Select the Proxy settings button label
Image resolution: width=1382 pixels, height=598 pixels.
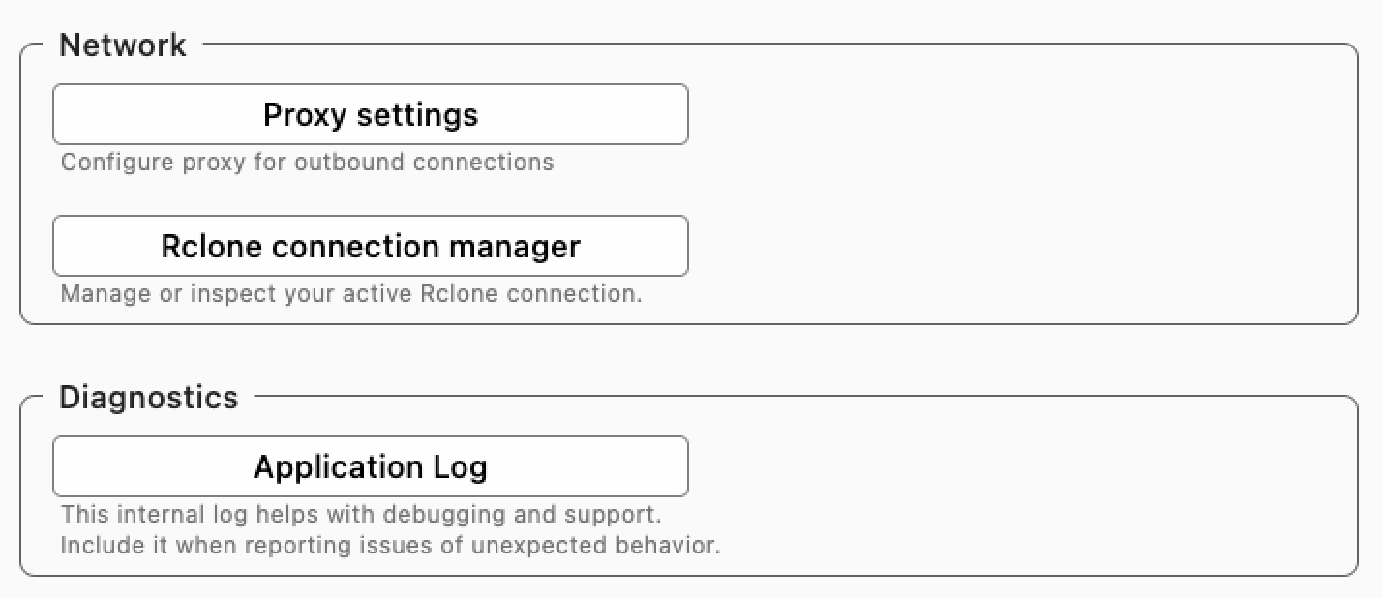click(370, 114)
